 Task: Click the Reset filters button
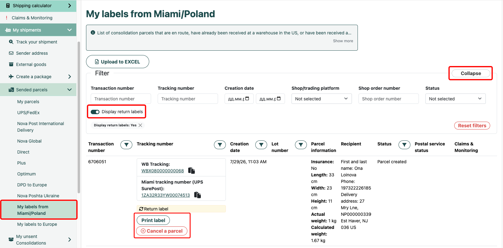click(x=472, y=125)
